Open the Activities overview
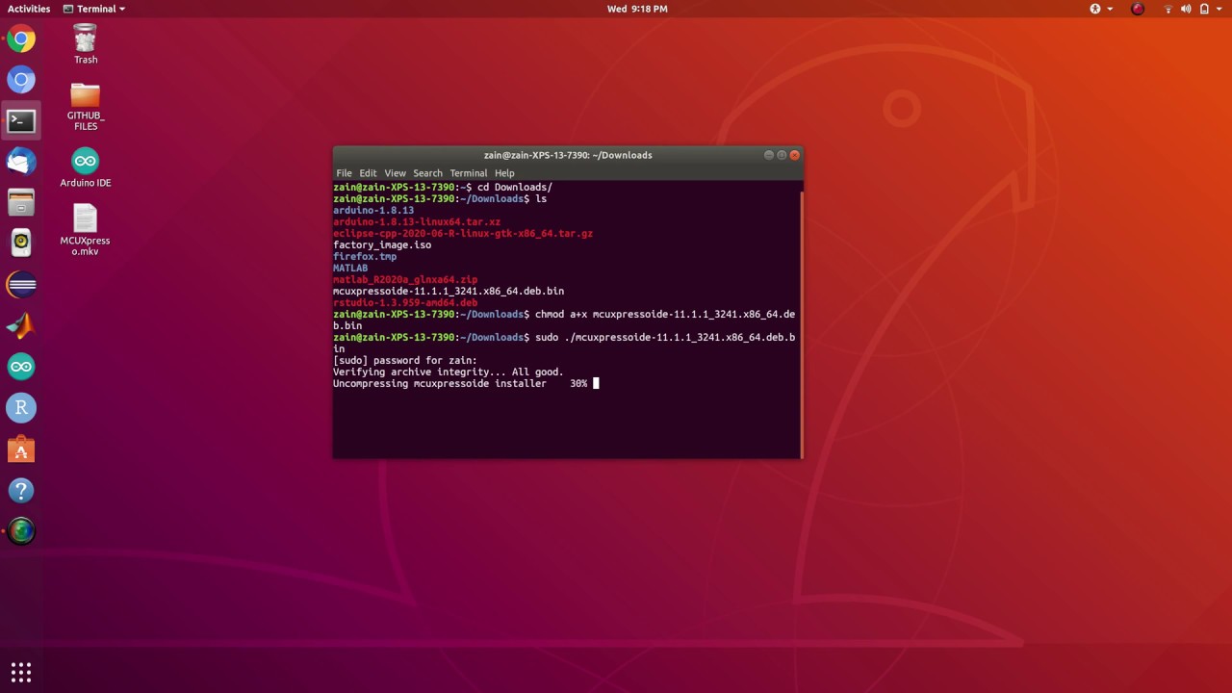This screenshot has height=693, width=1232. point(29,9)
